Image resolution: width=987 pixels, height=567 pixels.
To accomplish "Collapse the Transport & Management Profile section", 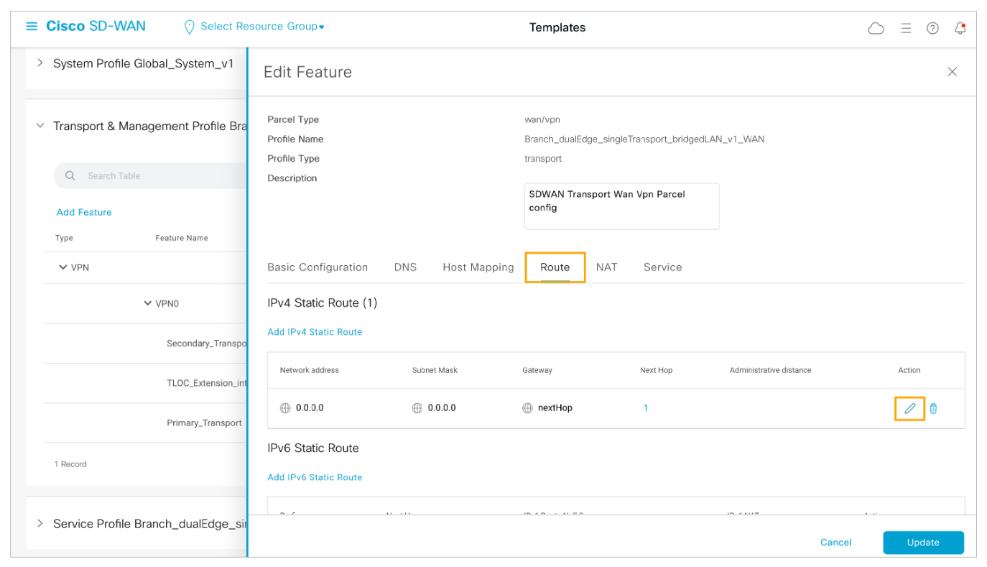I will (x=40, y=126).
